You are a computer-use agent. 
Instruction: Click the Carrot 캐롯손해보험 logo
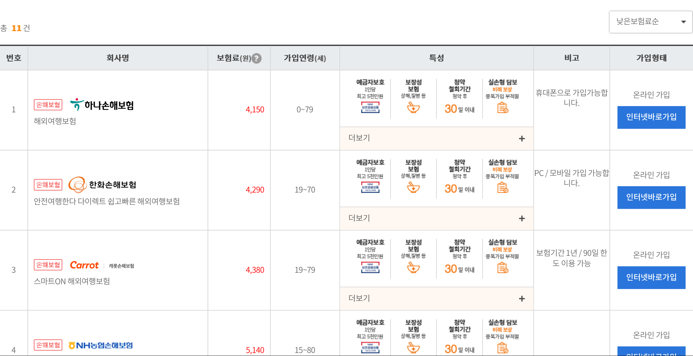point(102,265)
